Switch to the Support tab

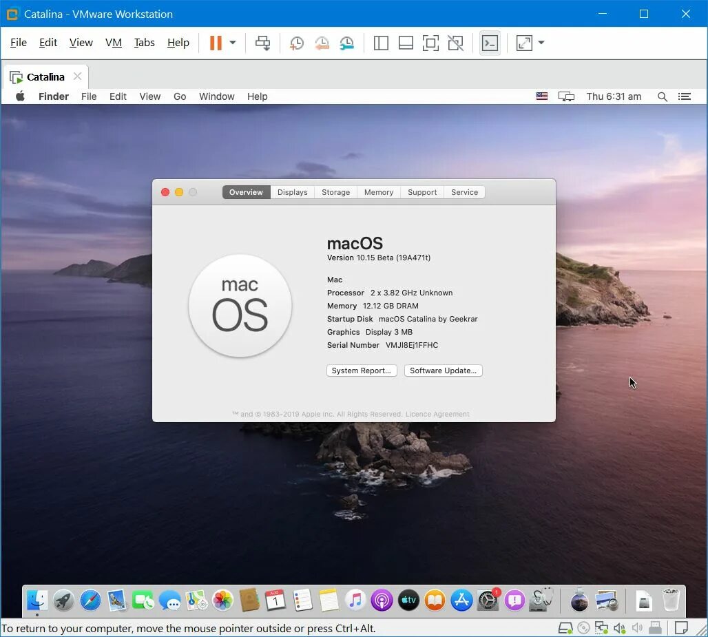click(x=422, y=192)
